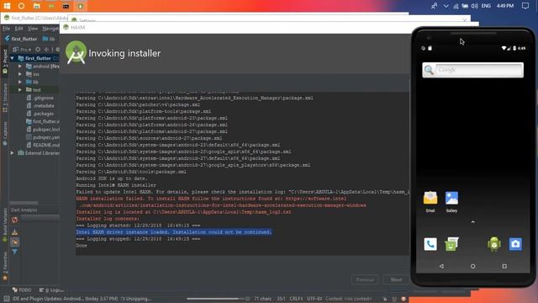Click the search magnifier in Google widget
Image resolution: width=538 pixels, height=303 pixels.
pos(429,70)
